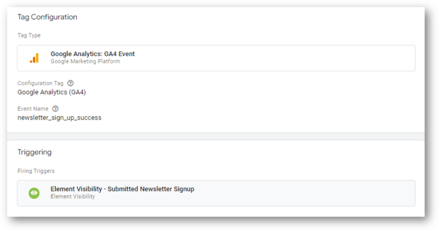The image size is (439, 231).
Task: Click the Google Analytics (GA4) configuration tag value
Action: [x=52, y=92]
